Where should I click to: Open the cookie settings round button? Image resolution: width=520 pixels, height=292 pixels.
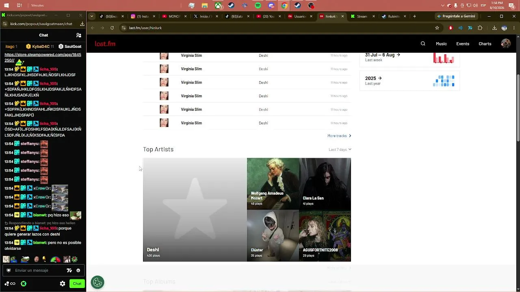(x=97, y=282)
